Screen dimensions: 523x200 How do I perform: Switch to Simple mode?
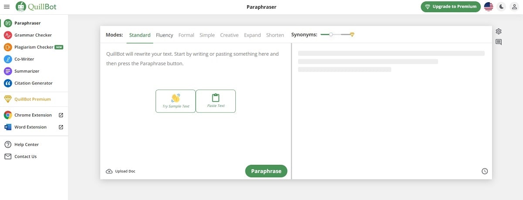(x=207, y=35)
